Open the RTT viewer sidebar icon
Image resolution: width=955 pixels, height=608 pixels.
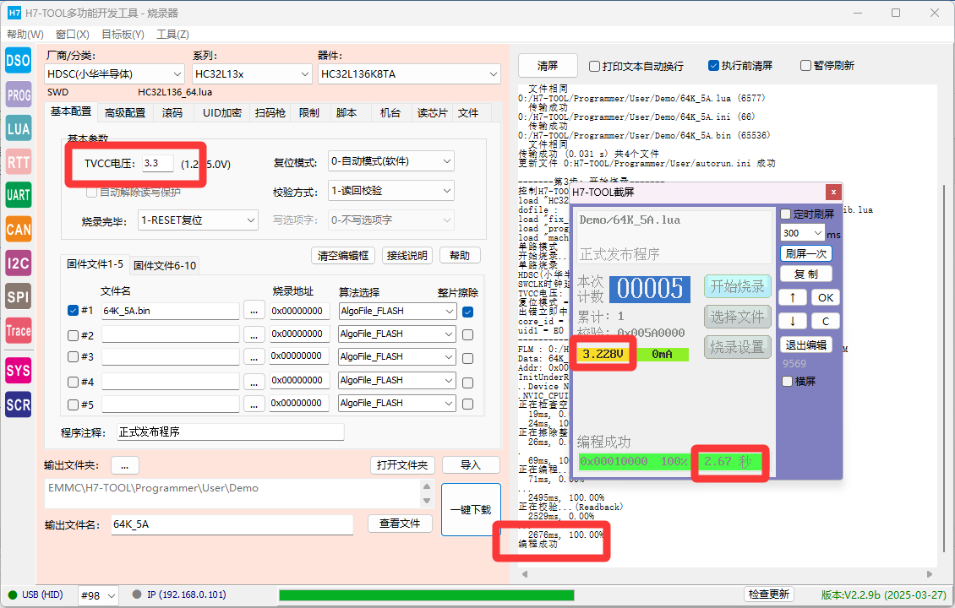[x=19, y=162]
